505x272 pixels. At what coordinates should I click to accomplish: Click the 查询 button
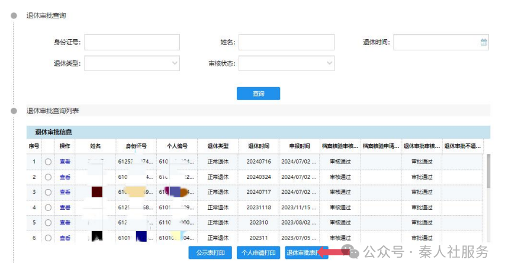[x=258, y=94]
